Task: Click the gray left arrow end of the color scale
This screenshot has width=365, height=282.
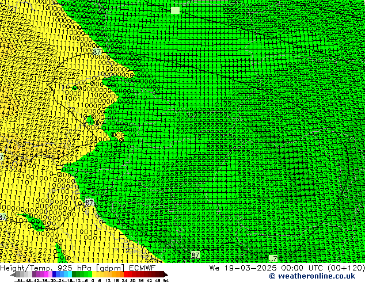Action: pyautogui.click(x=13, y=275)
